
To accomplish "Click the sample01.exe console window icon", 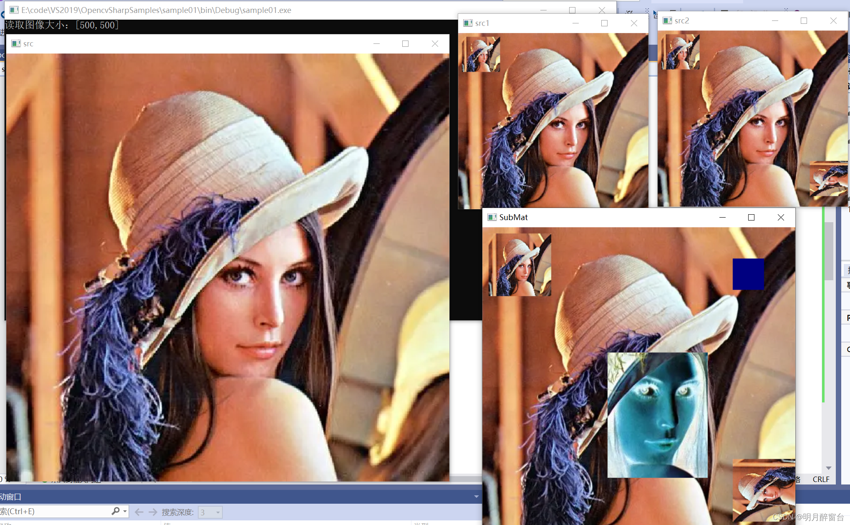I will (x=14, y=10).
